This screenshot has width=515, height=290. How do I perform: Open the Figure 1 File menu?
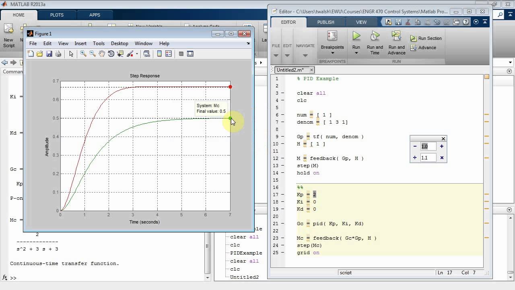pyautogui.click(x=33, y=43)
